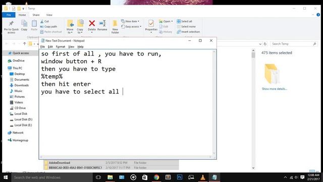Click the taskbar search box
This screenshot has height=182, width=323.
pyautogui.click(x=52, y=177)
